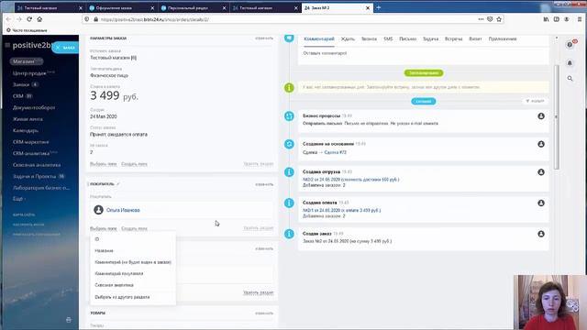
Task: Open user avatar on Создана оплата entry
Action: (541, 203)
